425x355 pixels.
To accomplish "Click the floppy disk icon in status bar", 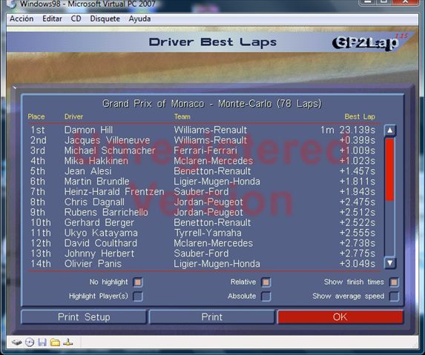I will 42,342.
